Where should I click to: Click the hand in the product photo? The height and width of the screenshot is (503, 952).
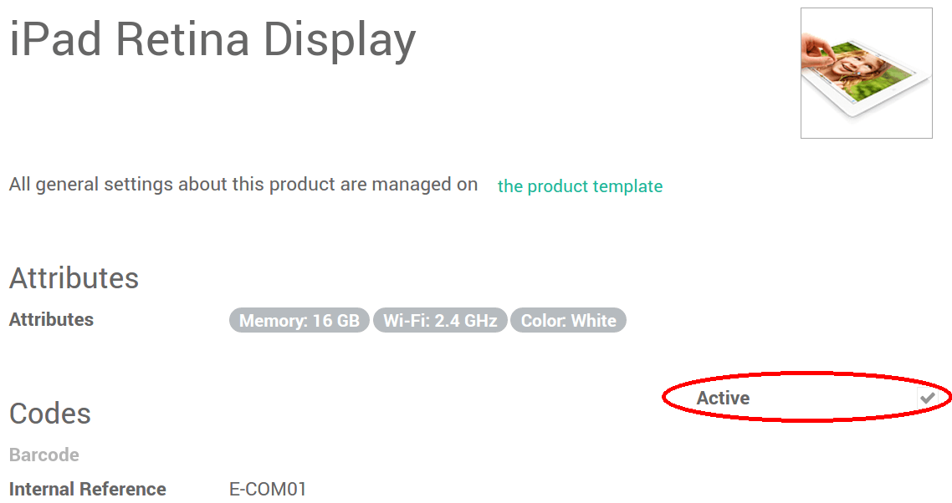(818, 52)
